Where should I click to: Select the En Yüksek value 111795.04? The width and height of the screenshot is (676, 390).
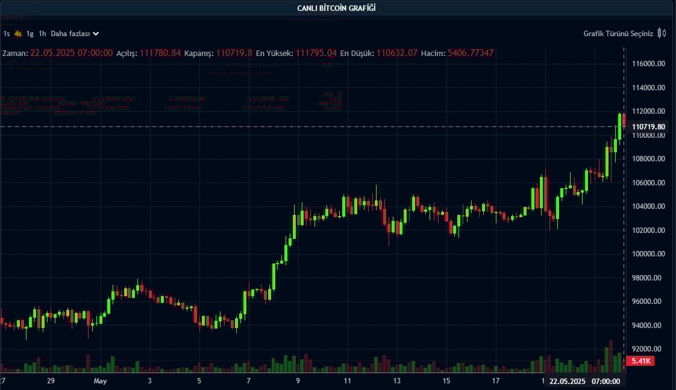click(x=316, y=53)
